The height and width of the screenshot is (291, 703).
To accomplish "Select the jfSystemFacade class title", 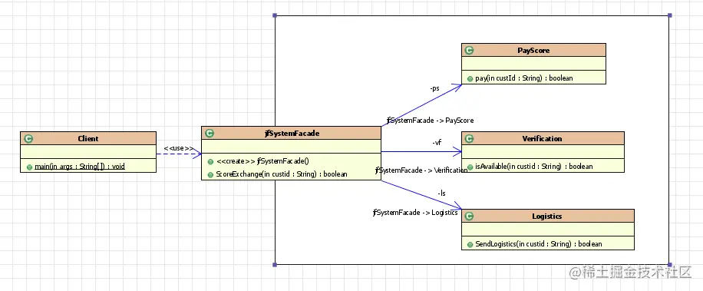I will pyautogui.click(x=292, y=133).
